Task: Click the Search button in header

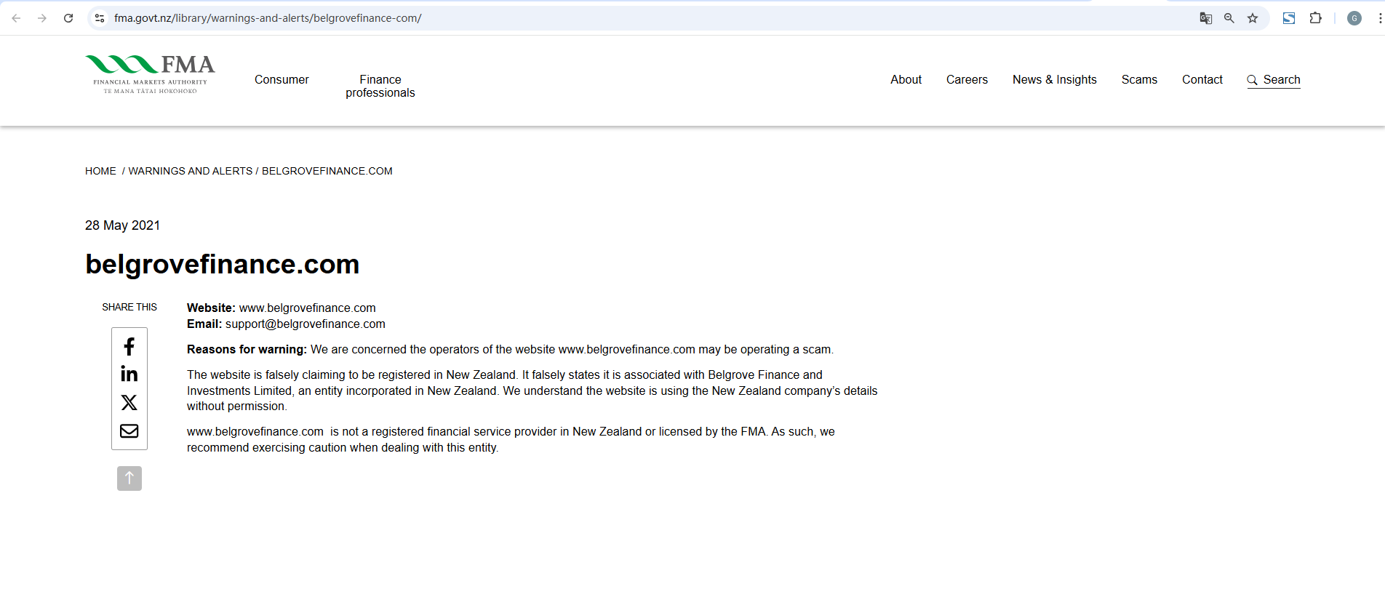Action: coord(1274,80)
